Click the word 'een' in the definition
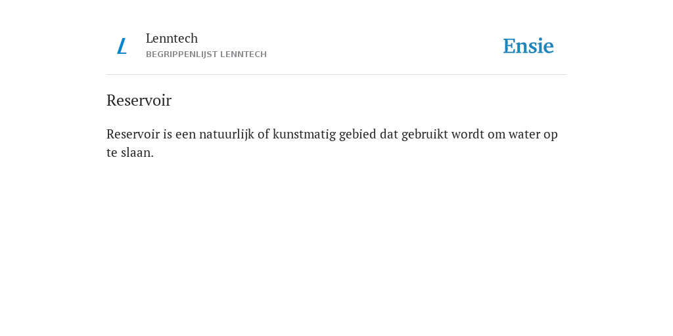This screenshot has height=336, width=673. coord(185,135)
